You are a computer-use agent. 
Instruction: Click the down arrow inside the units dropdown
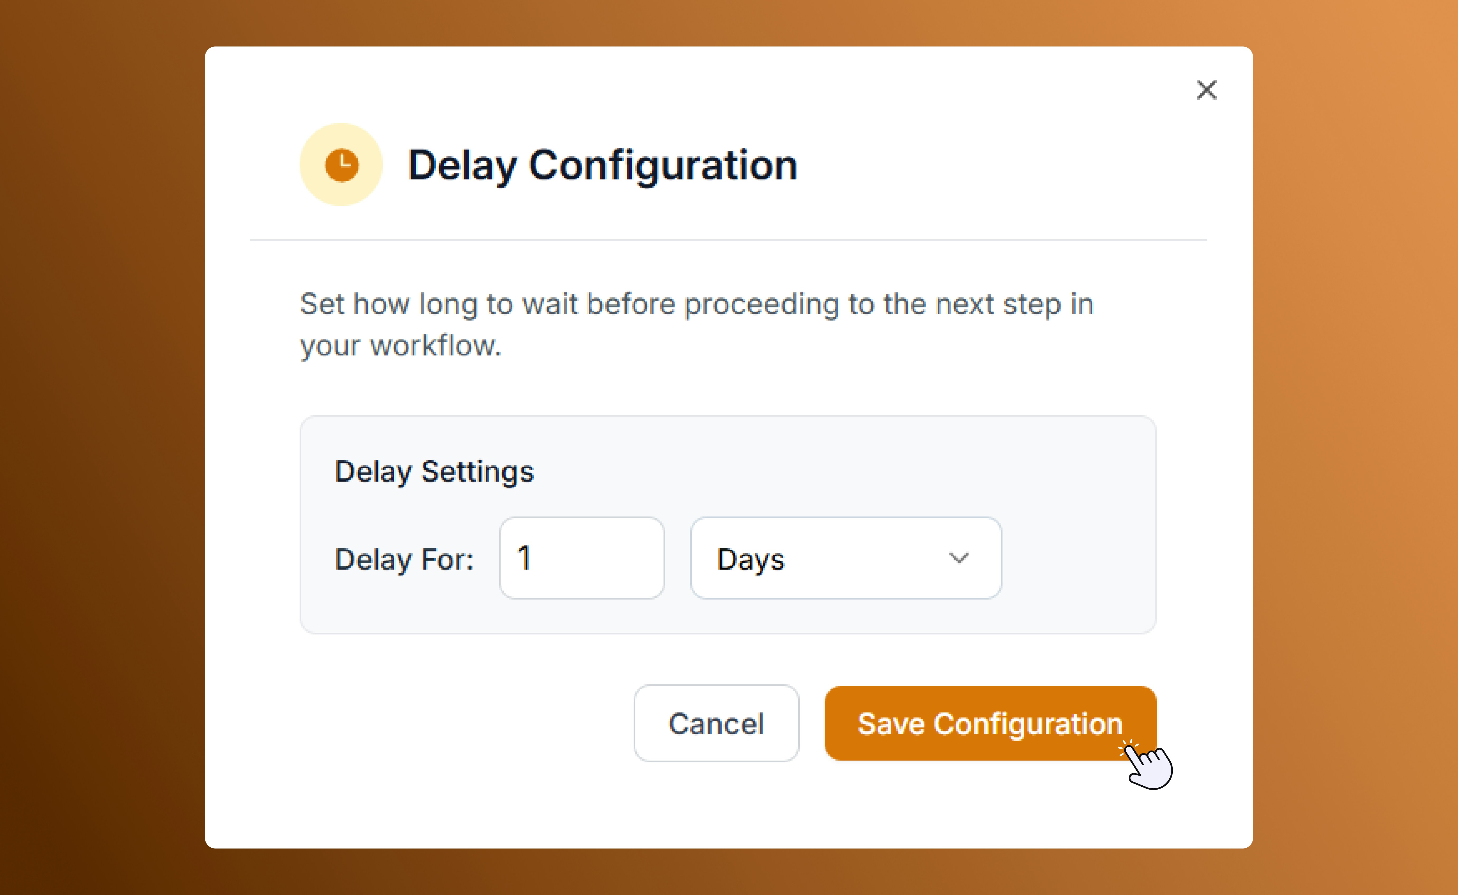coord(959,557)
